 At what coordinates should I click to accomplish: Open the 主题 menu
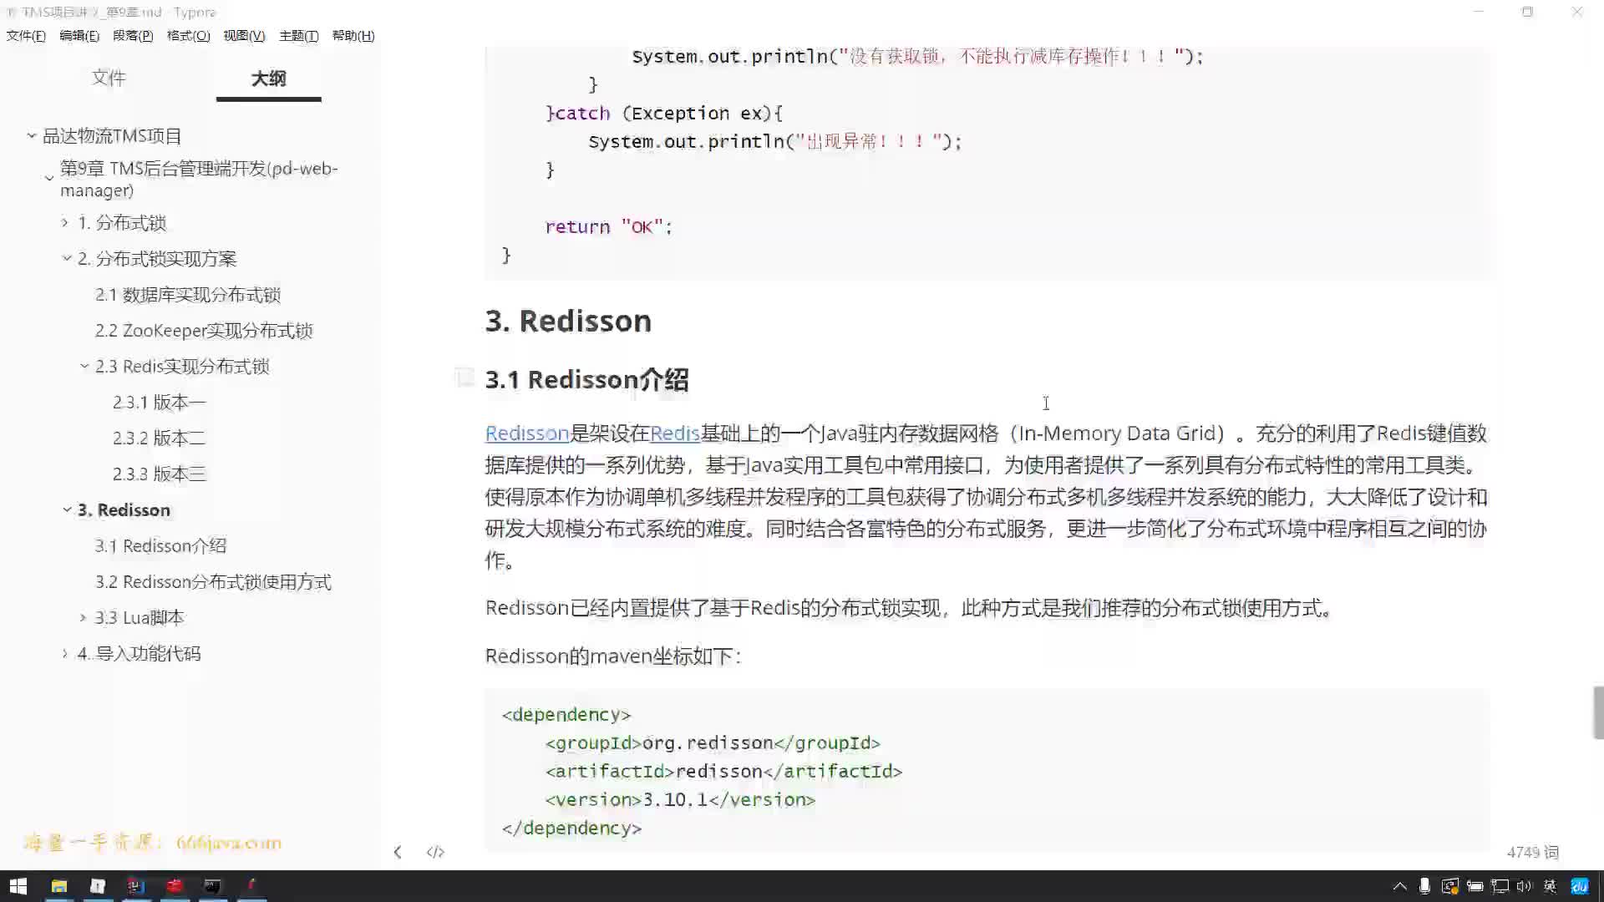(298, 35)
